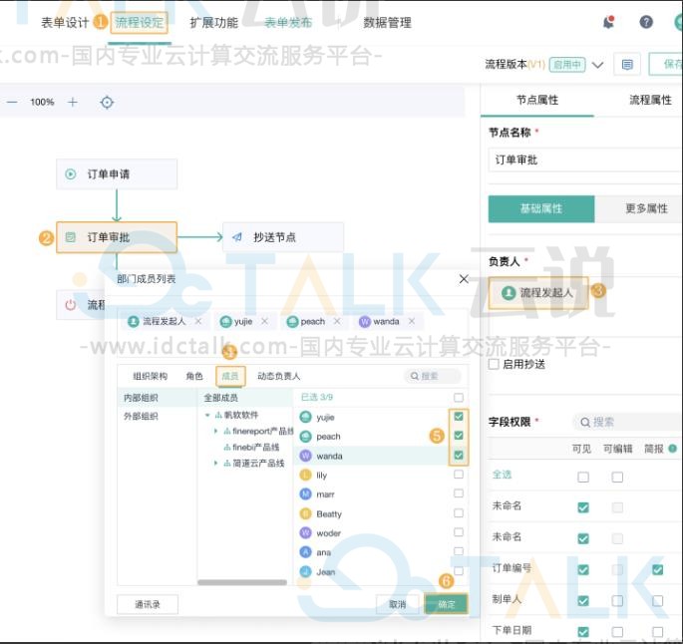The height and width of the screenshot is (644, 683).
Task: Select 外部组织 in organization list
Action: pos(141,417)
